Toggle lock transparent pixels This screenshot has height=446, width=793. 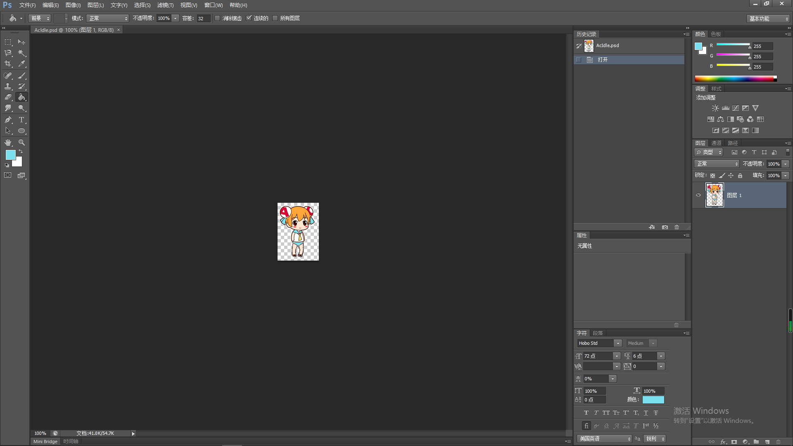click(x=712, y=176)
